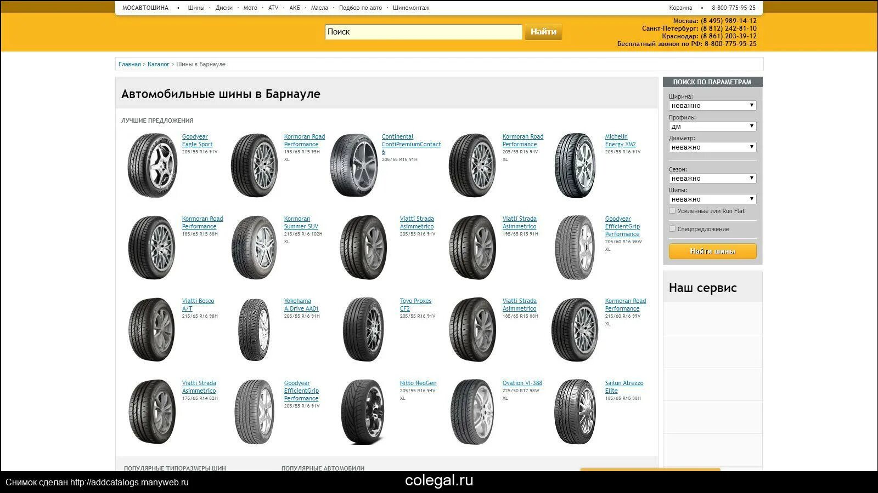Expand the Сезон dropdown
878x493 pixels.
point(712,178)
